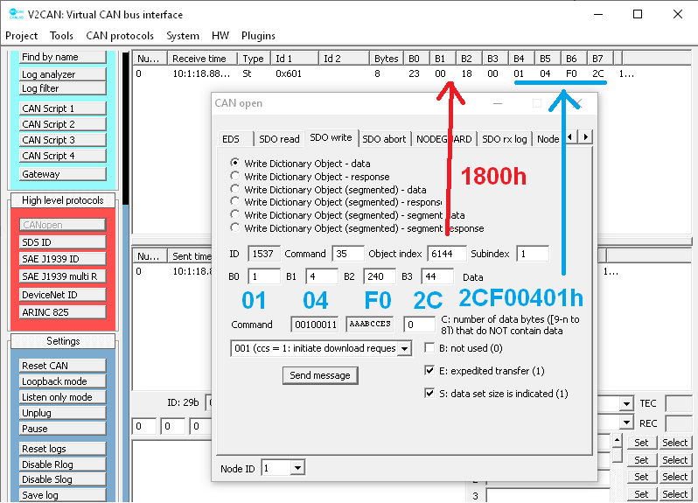Click the binary command field 00100011
Viewport: 698px width, 503px height.
(315, 325)
